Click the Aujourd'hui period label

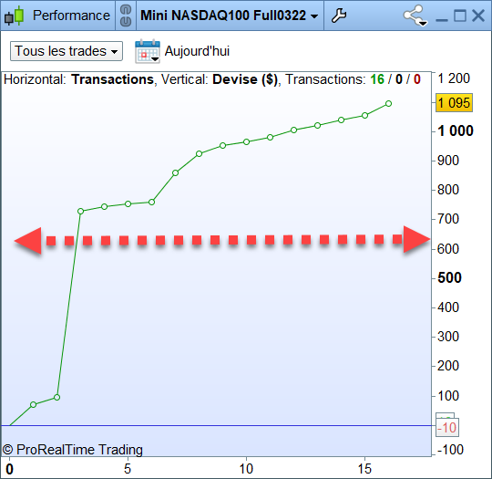pos(197,51)
